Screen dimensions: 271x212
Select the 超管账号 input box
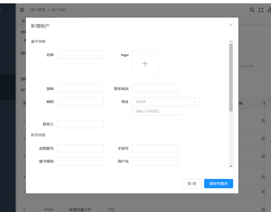pos(80,148)
